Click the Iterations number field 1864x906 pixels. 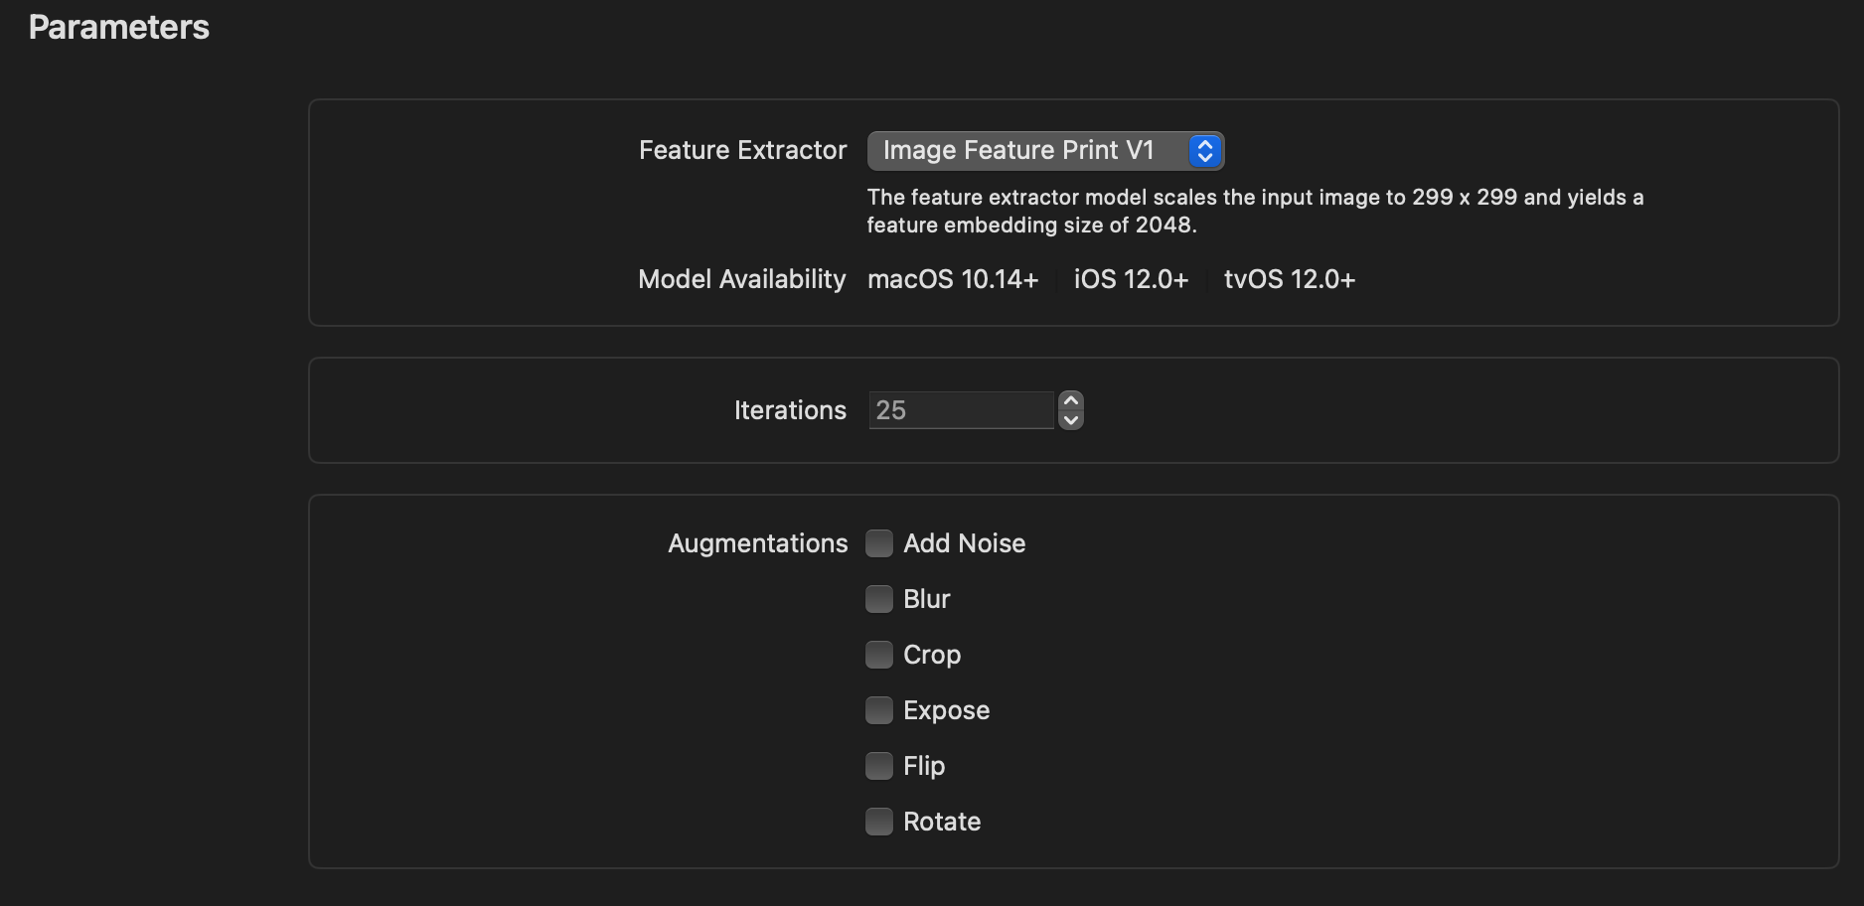click(960, 410)
